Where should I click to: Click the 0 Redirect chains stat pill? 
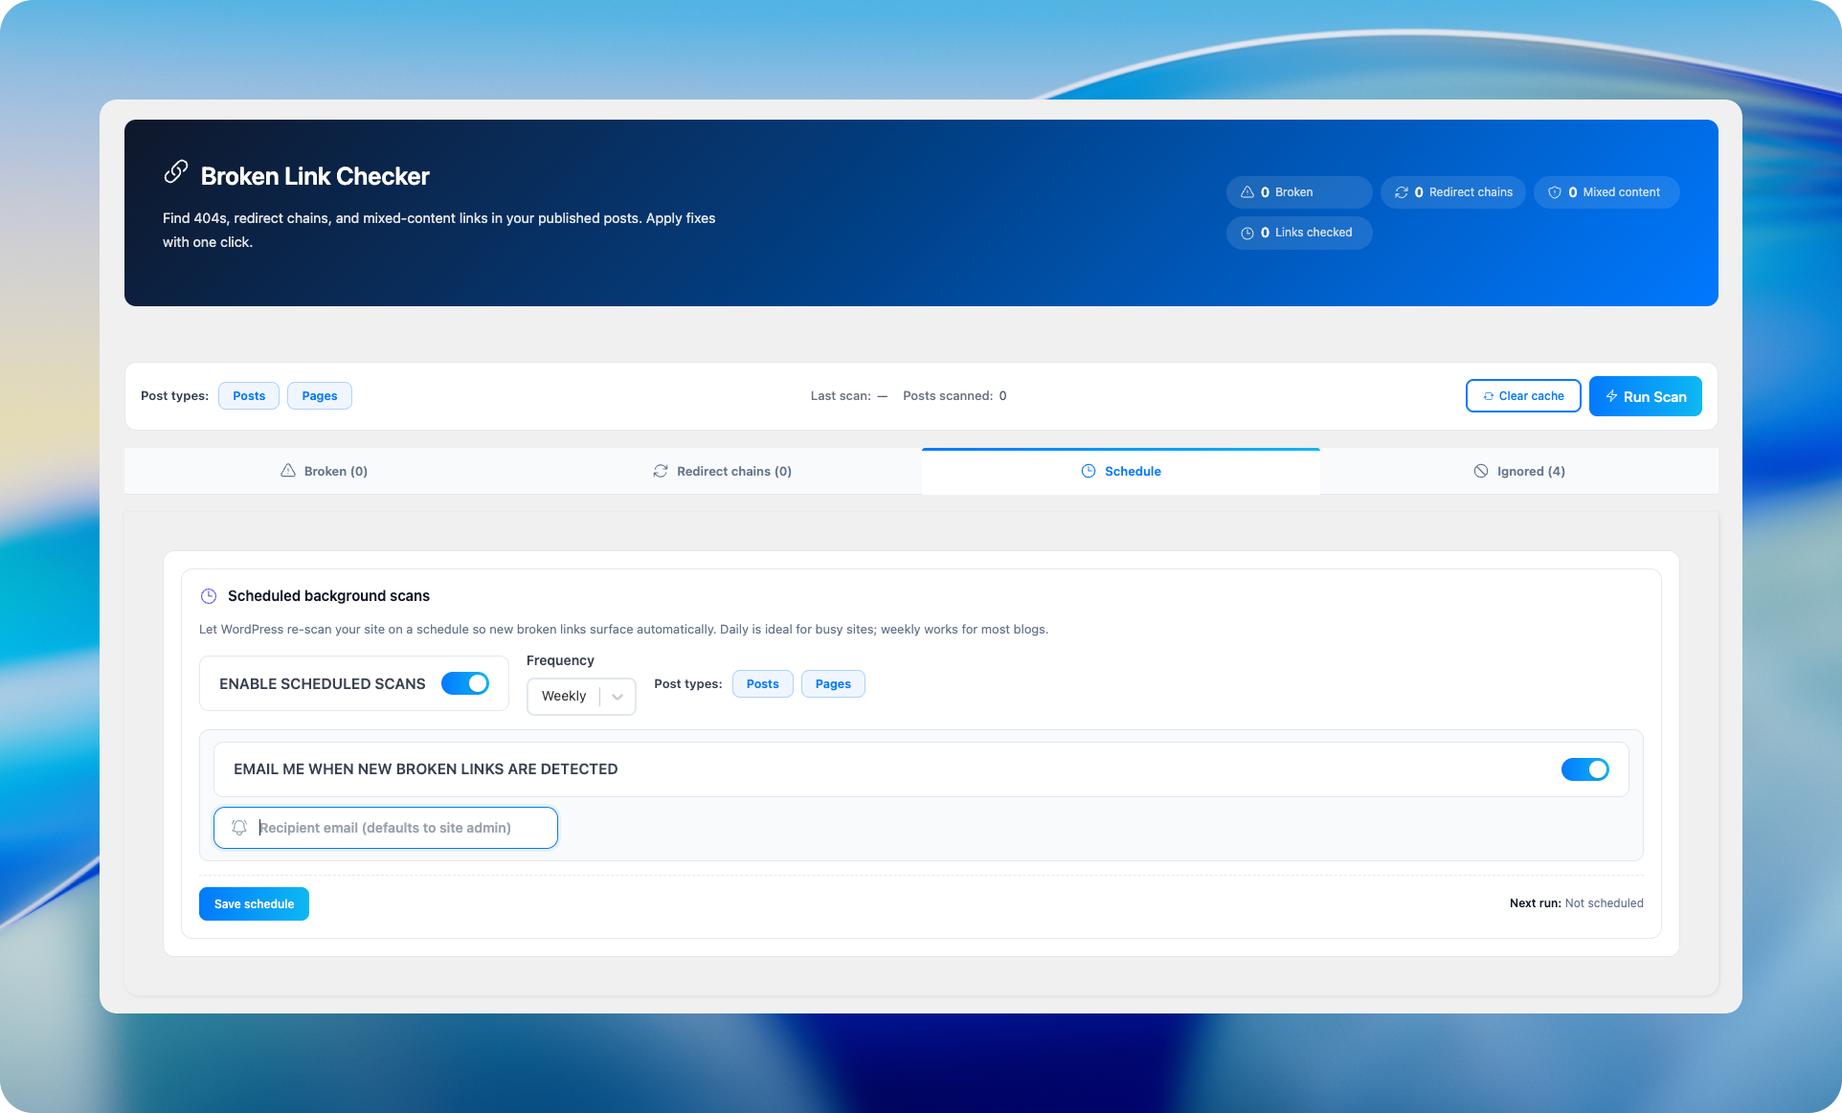tap(1453, 192)
